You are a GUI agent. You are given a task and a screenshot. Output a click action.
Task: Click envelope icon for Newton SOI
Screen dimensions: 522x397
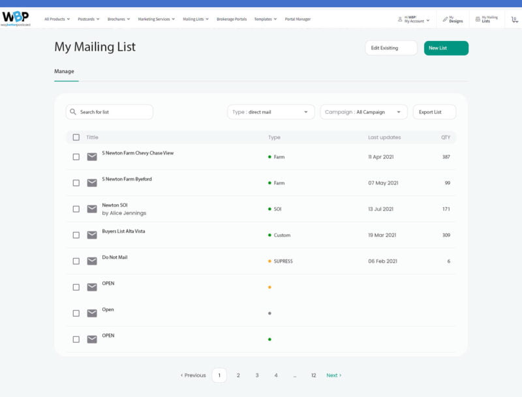[92, 209]
